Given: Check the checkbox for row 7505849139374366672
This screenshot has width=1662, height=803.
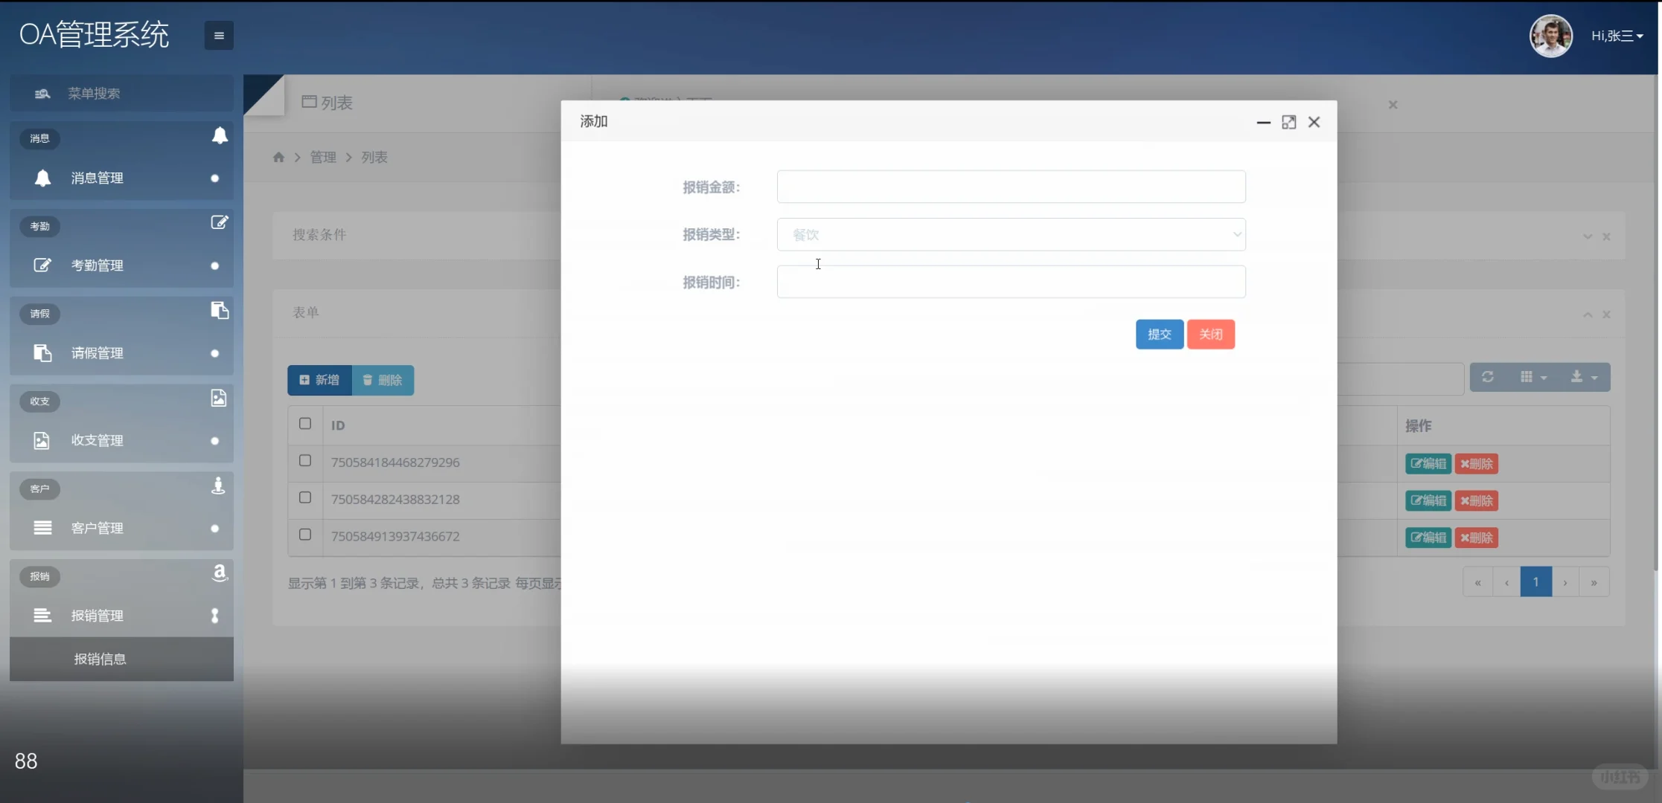Looking at the screenshot, I should click(304, 534).
